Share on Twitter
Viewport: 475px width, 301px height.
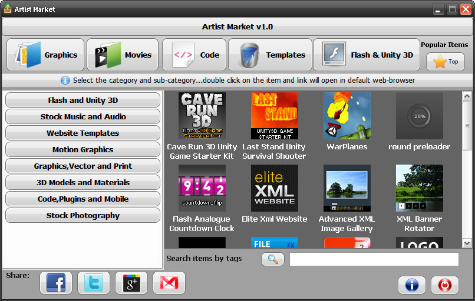pos(94,283)
